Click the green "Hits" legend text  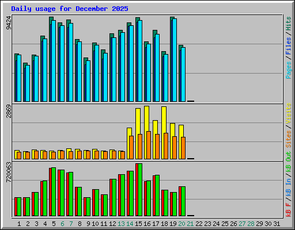pyautogui.click(x=289, y=24)
